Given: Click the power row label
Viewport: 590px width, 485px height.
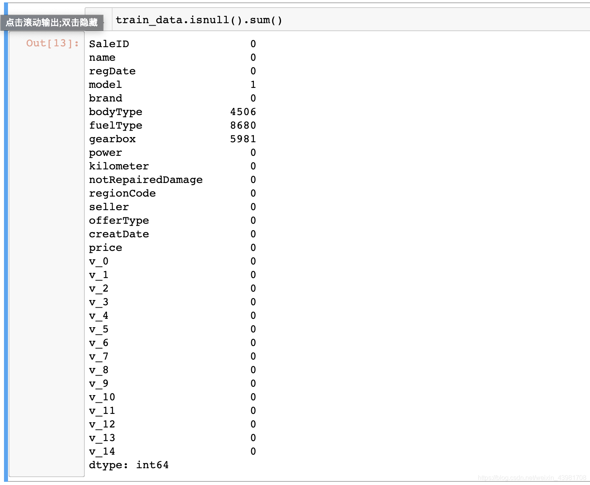Looking at the screenshot, I should [105, 153].
